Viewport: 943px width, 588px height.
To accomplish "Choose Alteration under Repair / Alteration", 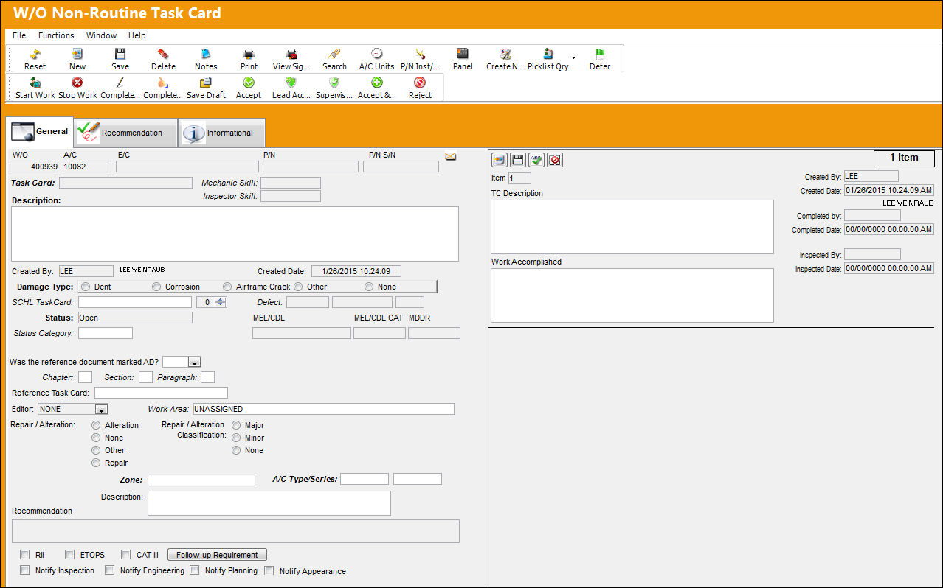I will (x=97, y=425).
